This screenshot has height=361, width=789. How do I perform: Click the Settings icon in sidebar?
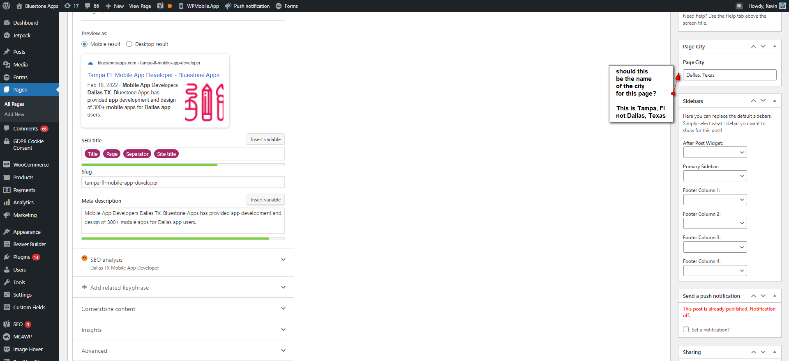7,295
